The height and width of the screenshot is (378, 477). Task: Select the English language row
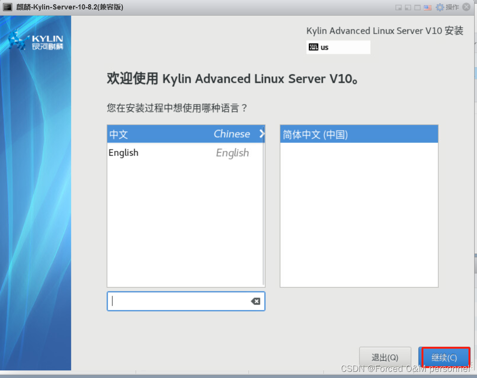click(186, 153)
